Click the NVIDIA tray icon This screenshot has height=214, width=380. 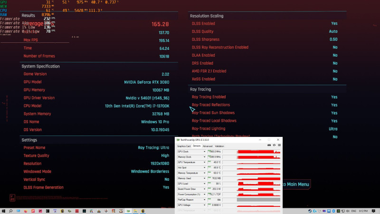(338, 211)
